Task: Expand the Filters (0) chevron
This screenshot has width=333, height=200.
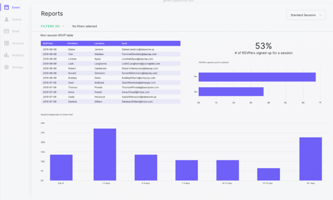Action: (63, 26)
